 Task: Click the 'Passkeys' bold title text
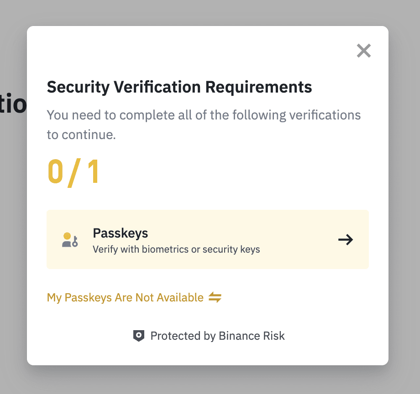pos(121,233)
